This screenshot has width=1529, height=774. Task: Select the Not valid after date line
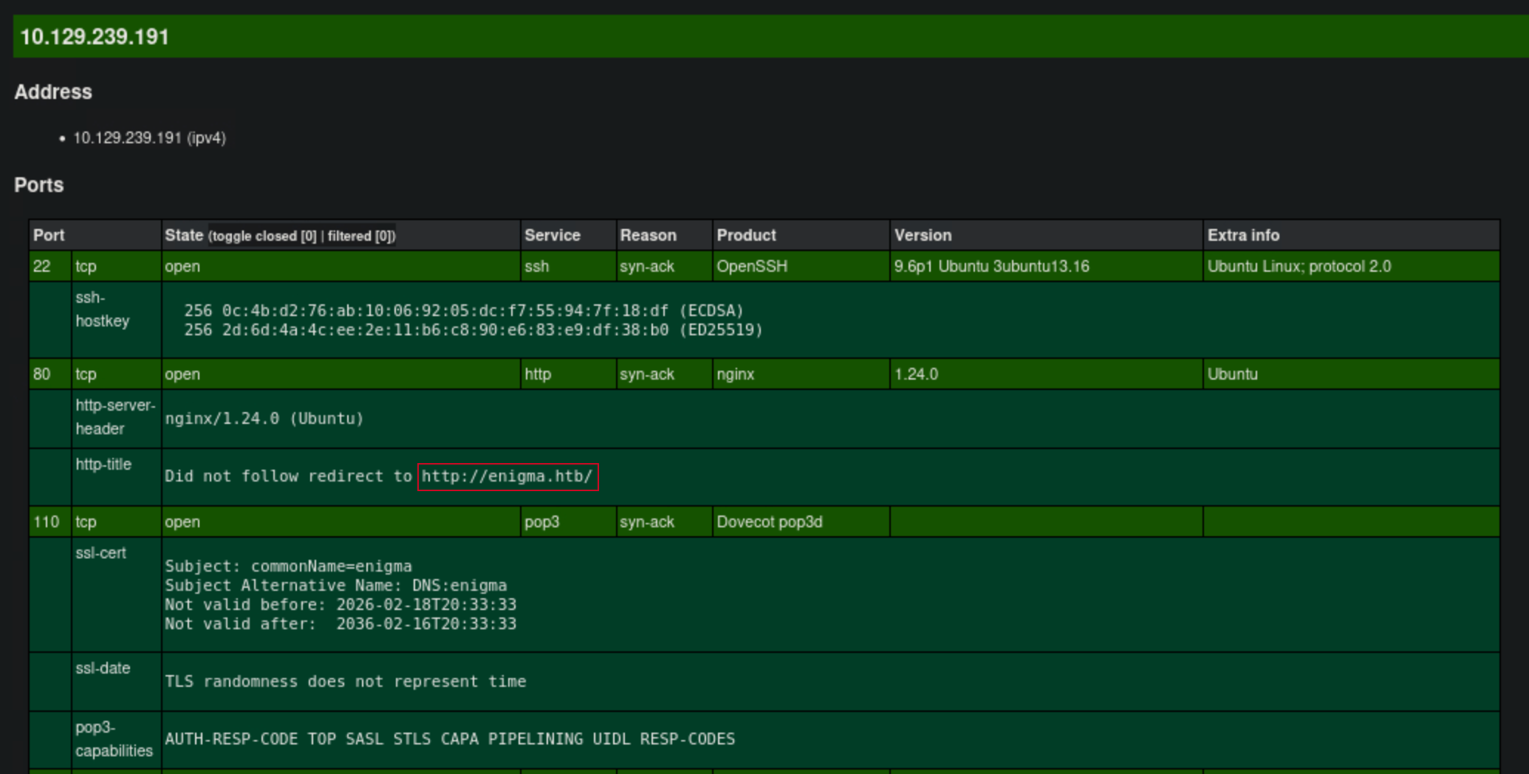pos(341,624)
